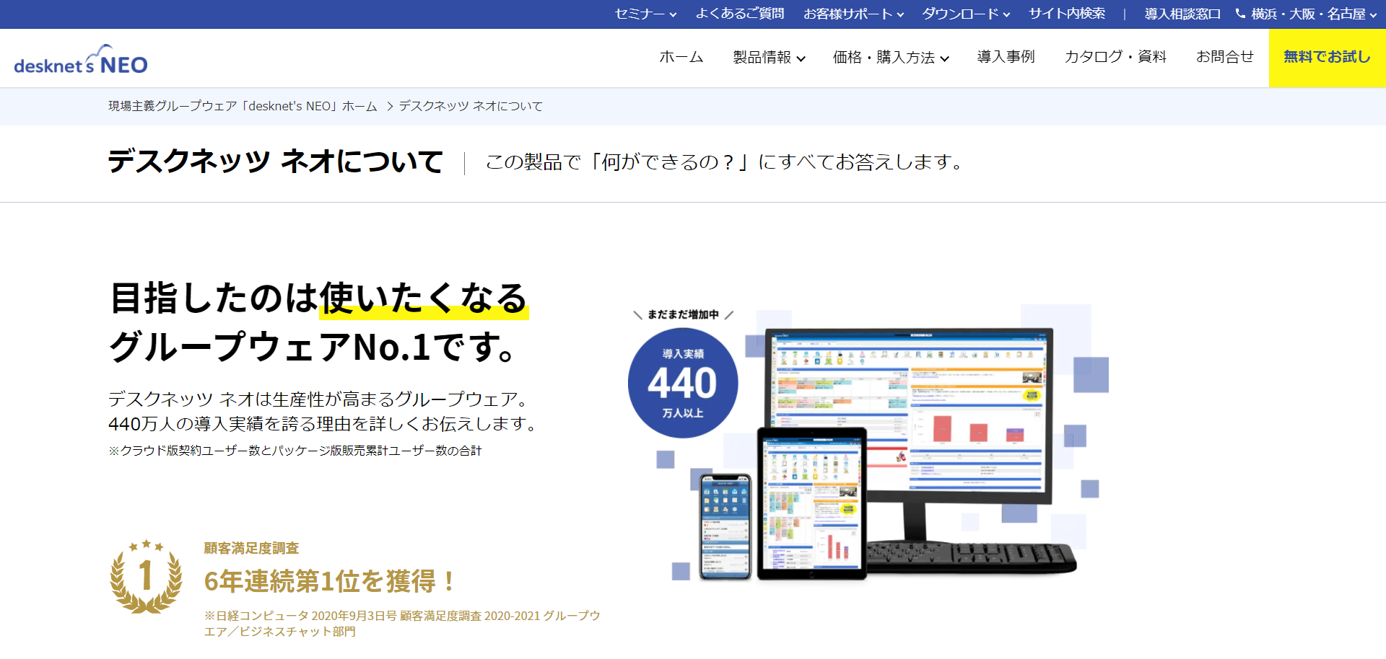Click the 6年連続第1位を獲得！ text
The height and width of the screenshot is (659, 1386).
click(331, 581)
